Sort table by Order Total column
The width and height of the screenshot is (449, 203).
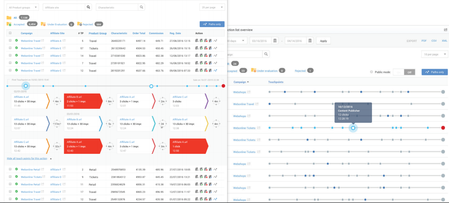click(x=139, y=33)
